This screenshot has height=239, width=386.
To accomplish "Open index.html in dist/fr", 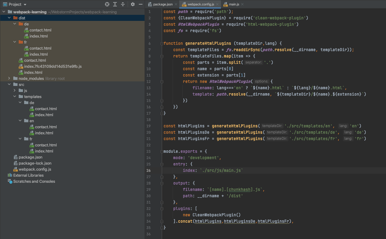I will (39, 54).
